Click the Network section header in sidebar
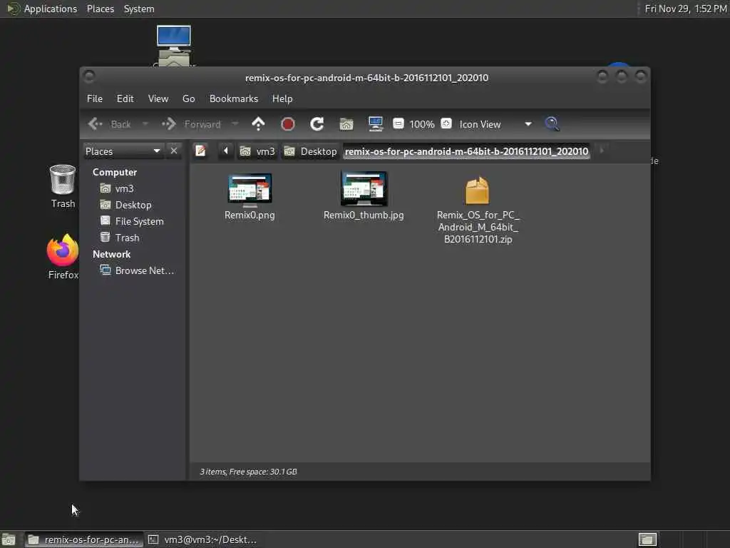The height and width of the screenshot is (548, 730). [x=111, y=255]
